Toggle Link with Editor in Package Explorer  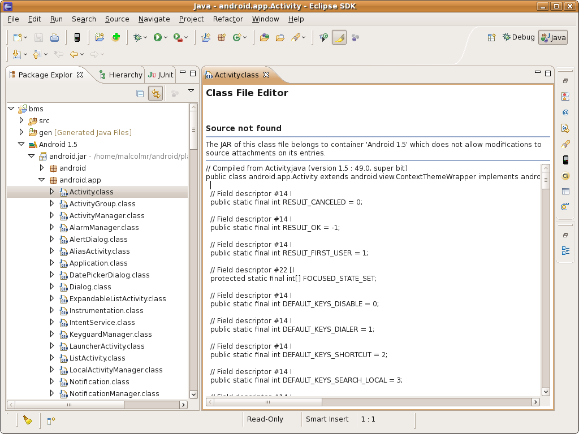coord(155,93)
